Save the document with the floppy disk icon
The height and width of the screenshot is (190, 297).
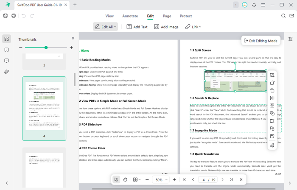point(6,16)
